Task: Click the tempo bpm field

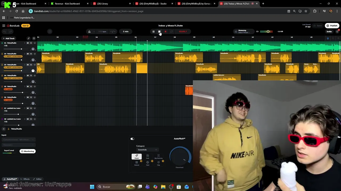Action: coord(102,32)
